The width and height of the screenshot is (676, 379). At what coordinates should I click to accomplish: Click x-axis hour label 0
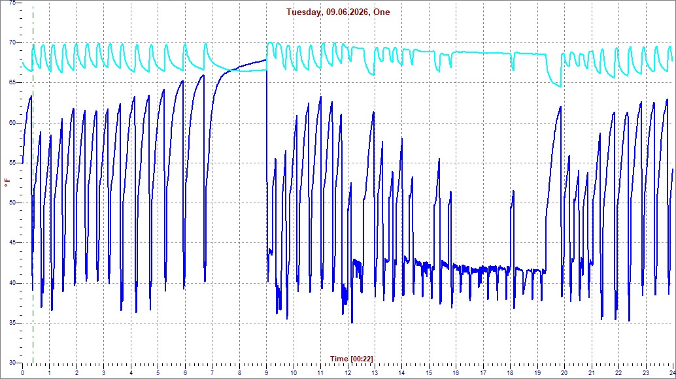(23, 373)
